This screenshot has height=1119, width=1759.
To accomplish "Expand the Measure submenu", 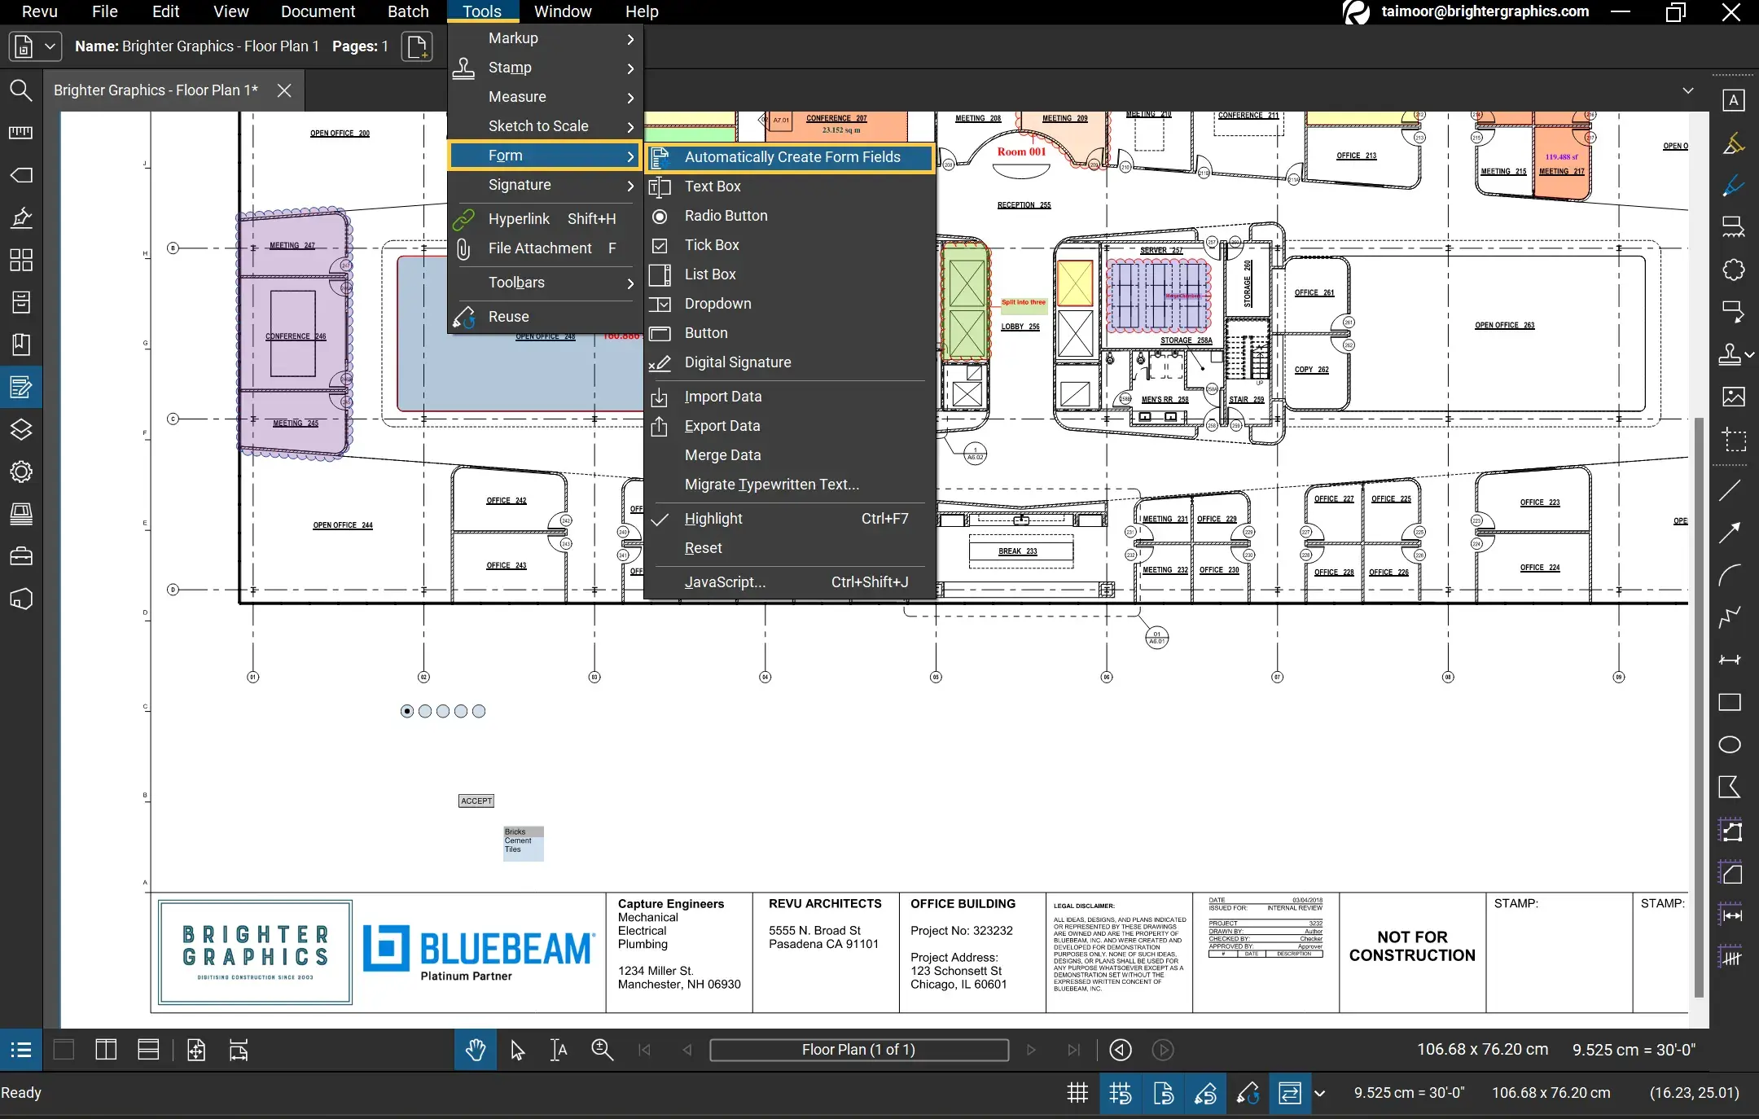I will [544, 97].
